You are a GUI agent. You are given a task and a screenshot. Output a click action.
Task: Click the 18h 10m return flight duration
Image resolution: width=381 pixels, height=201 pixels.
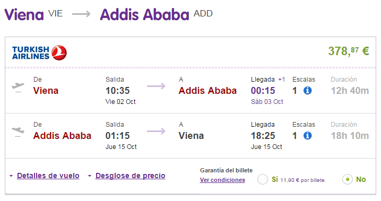[x=350, y=136]
